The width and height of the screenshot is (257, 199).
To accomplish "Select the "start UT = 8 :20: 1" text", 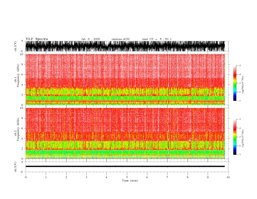I will tap(156, 39).
